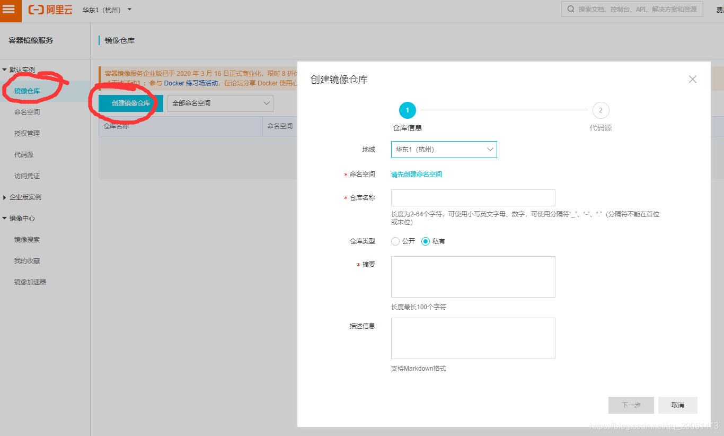Click the Docker 练习场活动 link in banner

(x=191, y=83)
